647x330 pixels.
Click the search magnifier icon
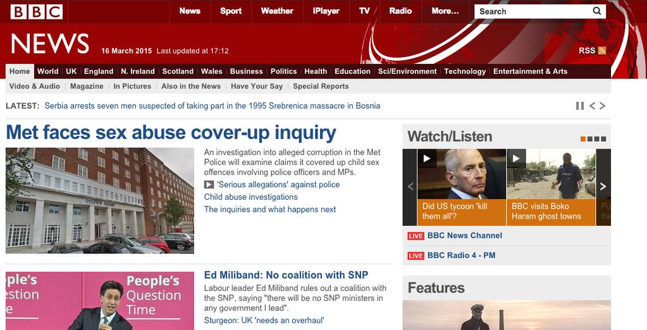tap(596, 11)
